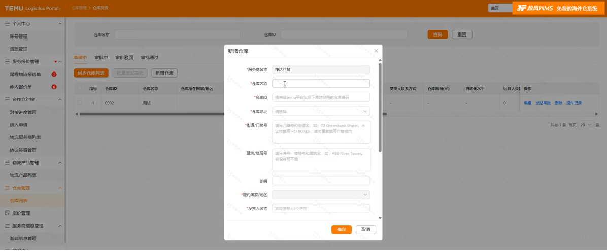Click the document icon beside 报价管理
This screenshot has width=607, height=251.
[7, 213]
